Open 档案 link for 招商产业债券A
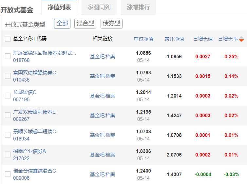This screenshot has height=184, width=247. 110,155
